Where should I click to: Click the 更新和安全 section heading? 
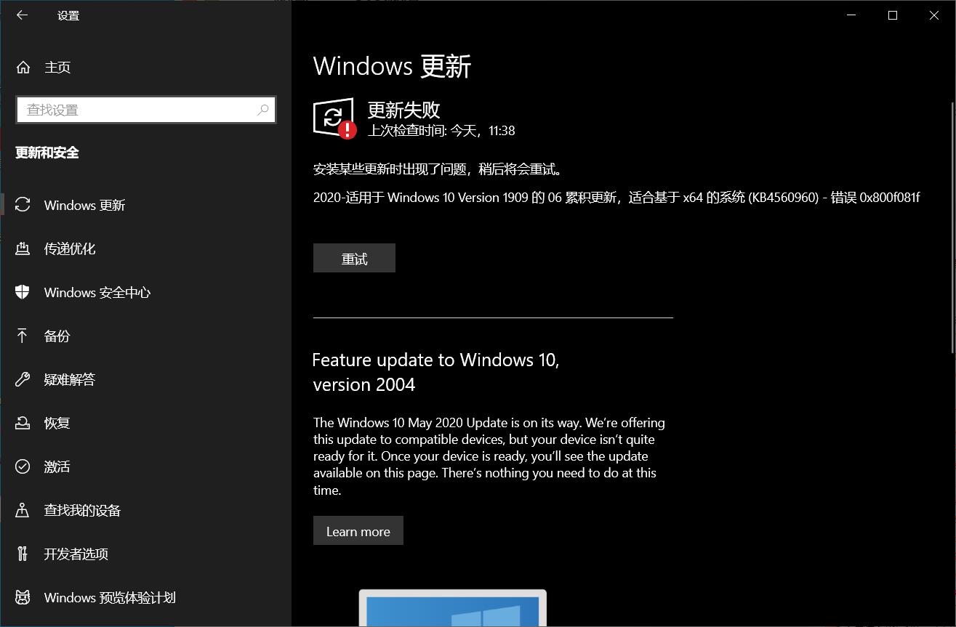click(x=47, y=153)
